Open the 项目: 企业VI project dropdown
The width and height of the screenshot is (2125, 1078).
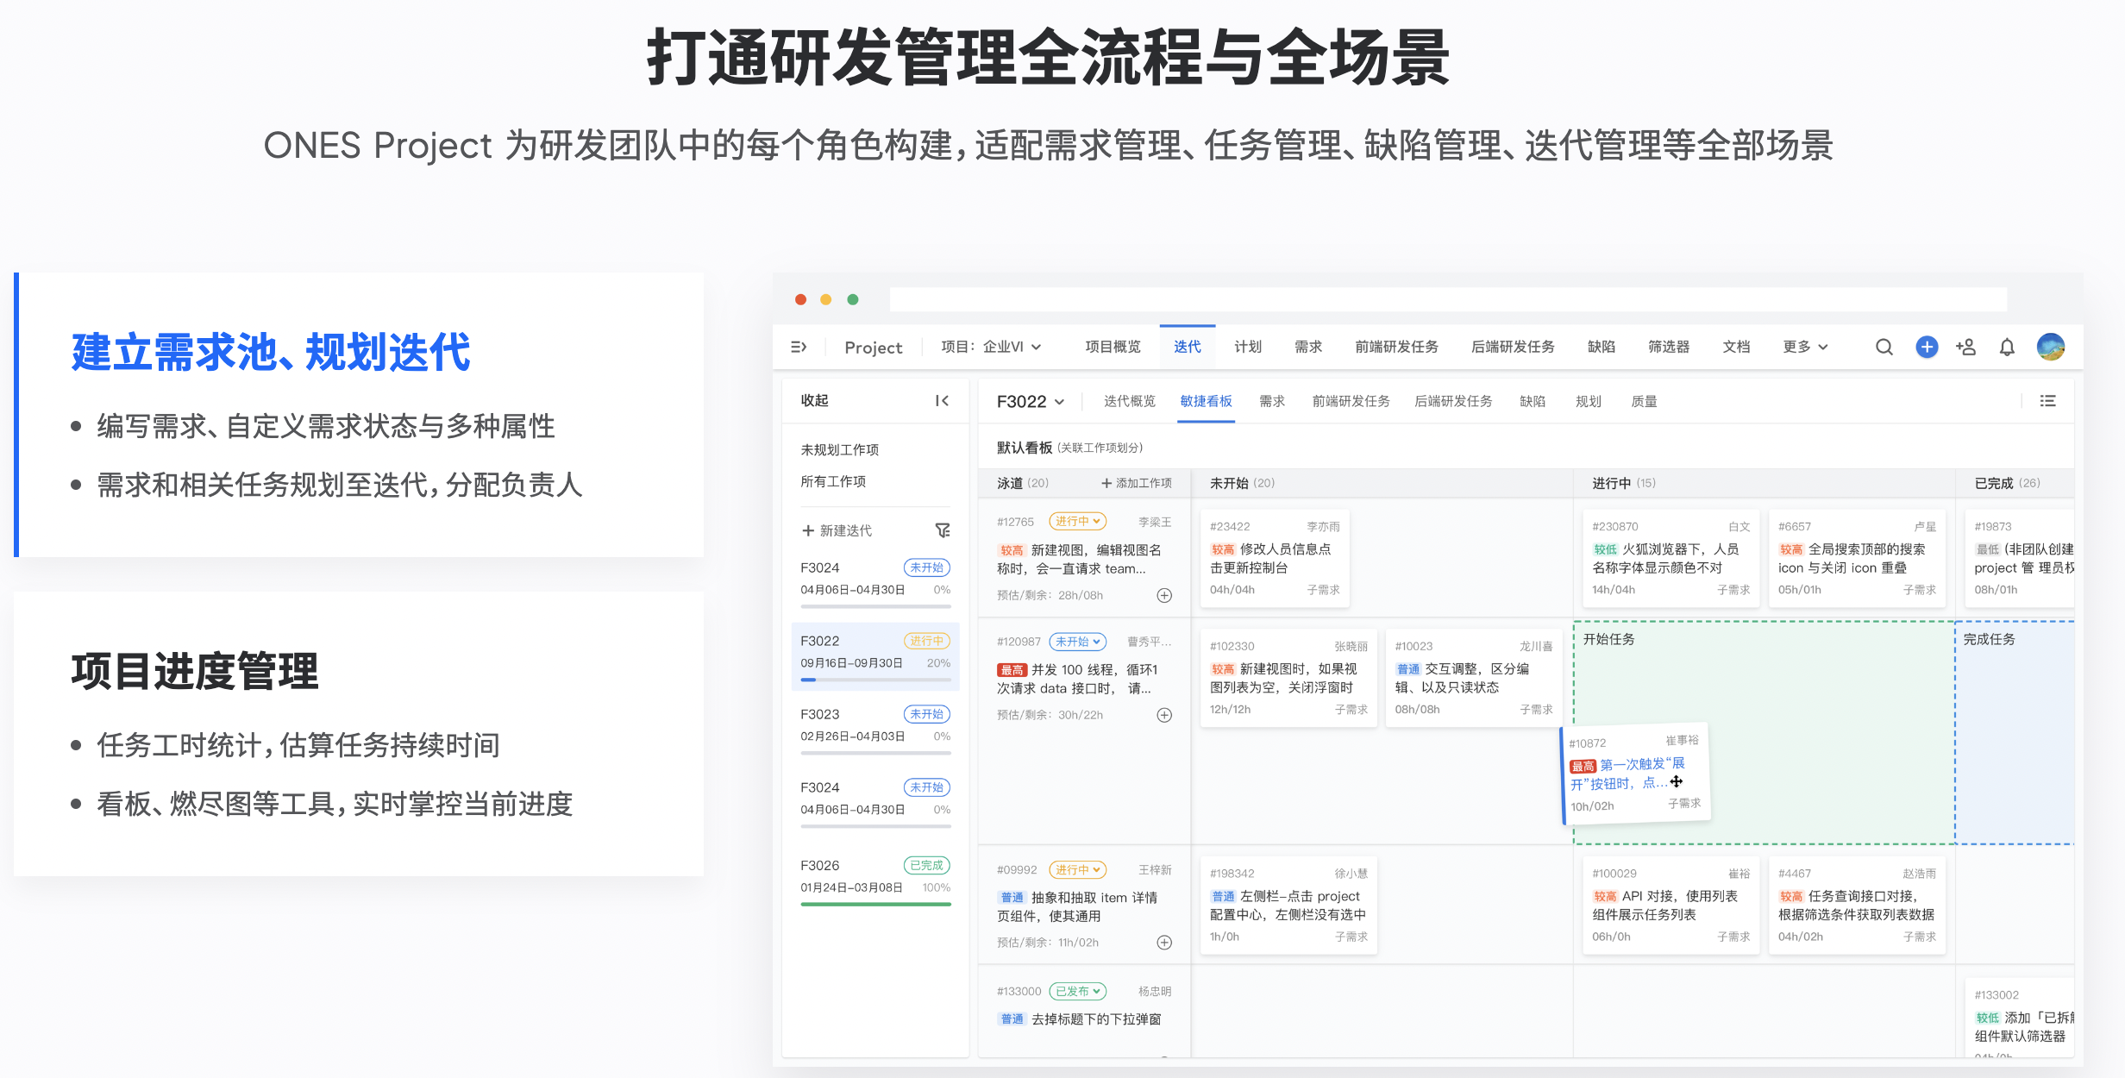(x=991, y=347)
